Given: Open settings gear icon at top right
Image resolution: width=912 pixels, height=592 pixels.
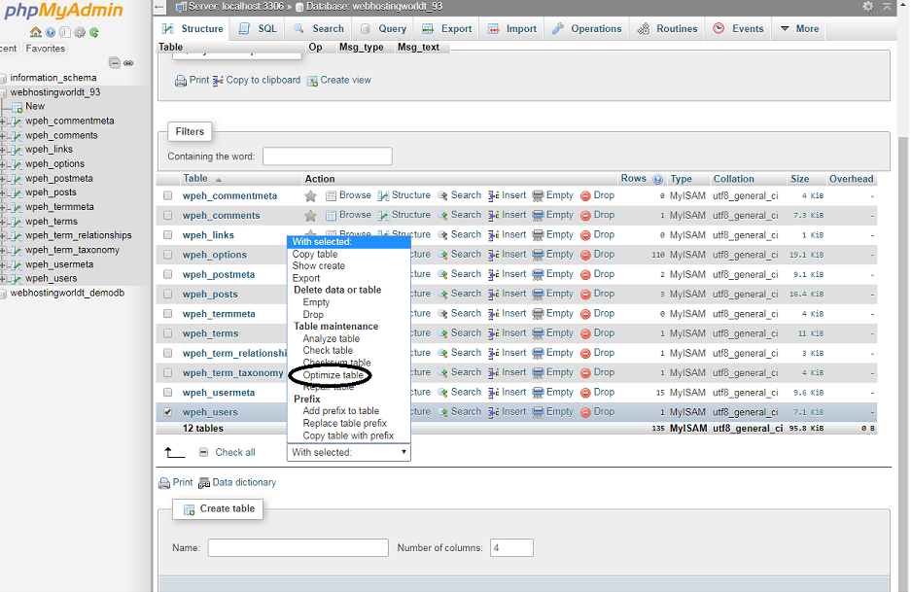Looking at the screenshot, I should click(867, 7).
